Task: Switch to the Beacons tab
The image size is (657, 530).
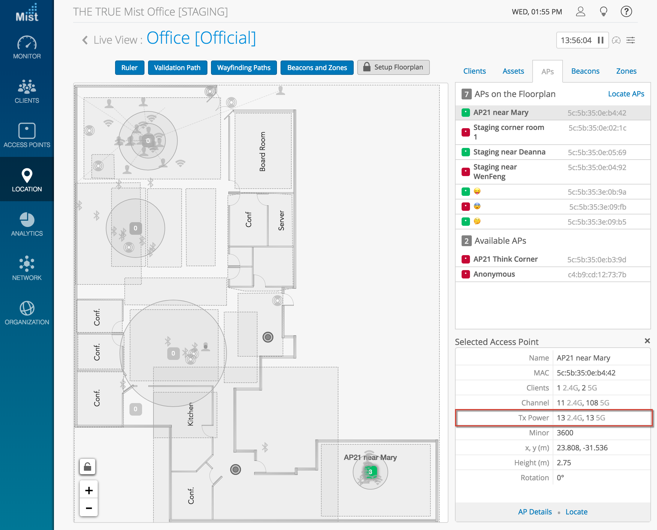Action: [x=585, y=71]
